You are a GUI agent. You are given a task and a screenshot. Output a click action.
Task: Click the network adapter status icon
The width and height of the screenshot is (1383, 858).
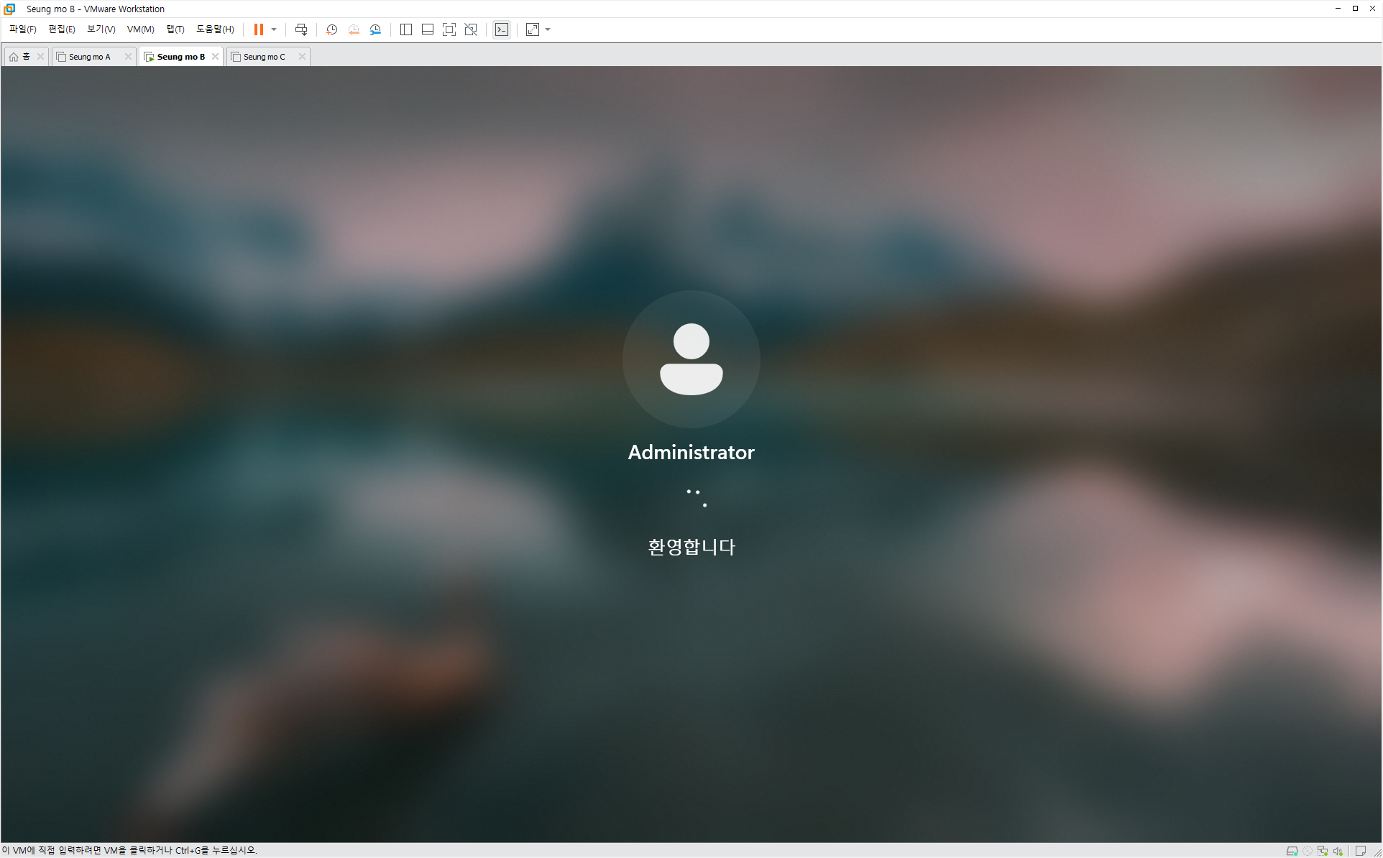pyautogui.click(x=1323, y=851)
